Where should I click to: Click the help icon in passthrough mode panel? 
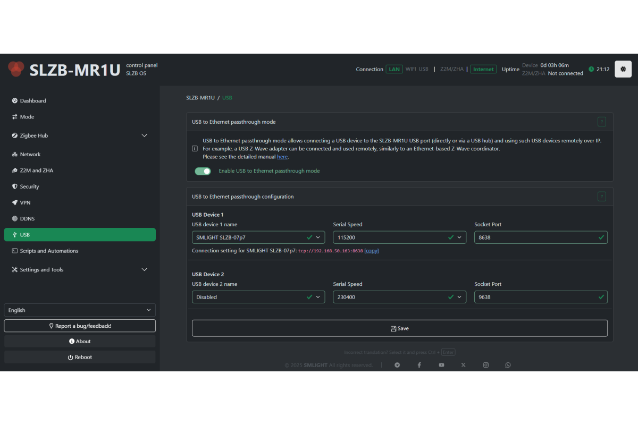[601, 122]
